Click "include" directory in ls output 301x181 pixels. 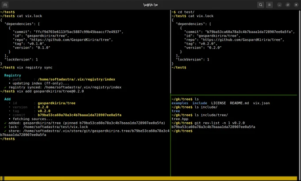click(x=200, y=103)
